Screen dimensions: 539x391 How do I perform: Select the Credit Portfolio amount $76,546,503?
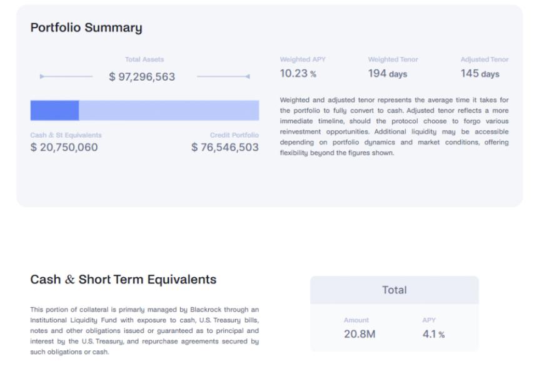click(x=225, y=147)
